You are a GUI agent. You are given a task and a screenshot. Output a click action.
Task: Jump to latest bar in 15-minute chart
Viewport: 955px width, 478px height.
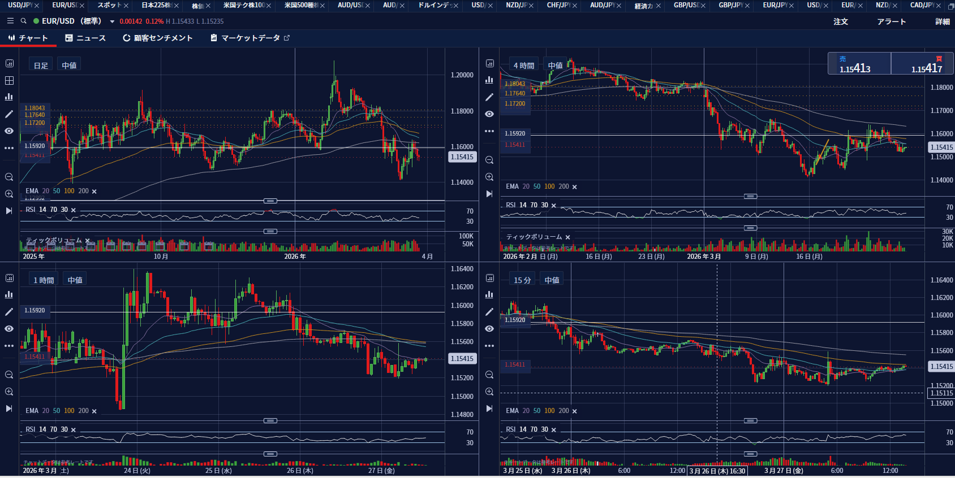click(x=489, y=409)
